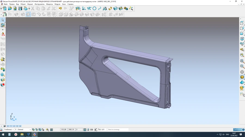Expand the Глобально workspace dropdown

pos(13,130)
